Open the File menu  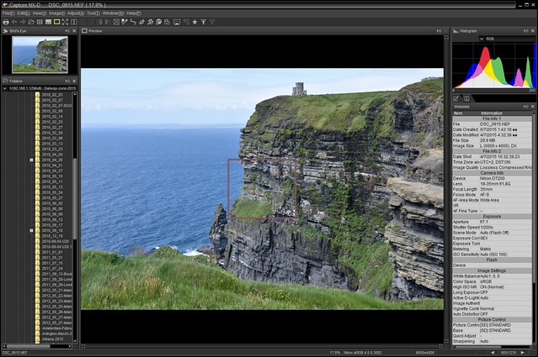[8, 13]
